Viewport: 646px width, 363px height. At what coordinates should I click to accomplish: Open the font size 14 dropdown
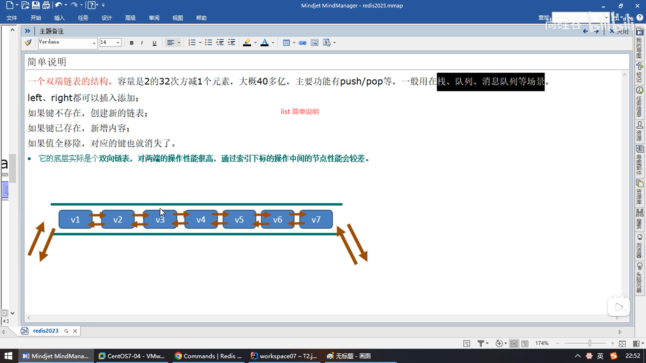click(118, 43)
